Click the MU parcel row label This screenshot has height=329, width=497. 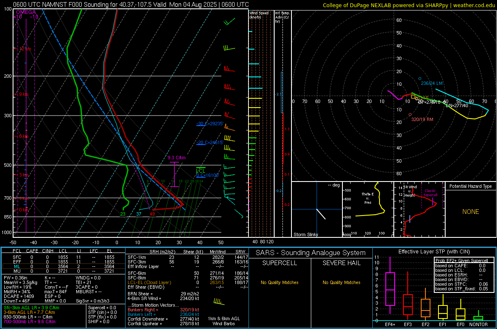(x=17, y=271)
